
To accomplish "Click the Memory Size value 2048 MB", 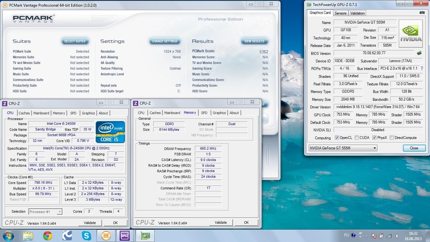I will click(x=348, y=99).
